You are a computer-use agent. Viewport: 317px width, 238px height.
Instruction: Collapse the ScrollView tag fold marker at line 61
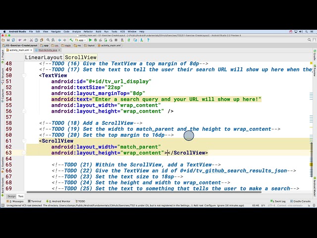coord(24,141)
